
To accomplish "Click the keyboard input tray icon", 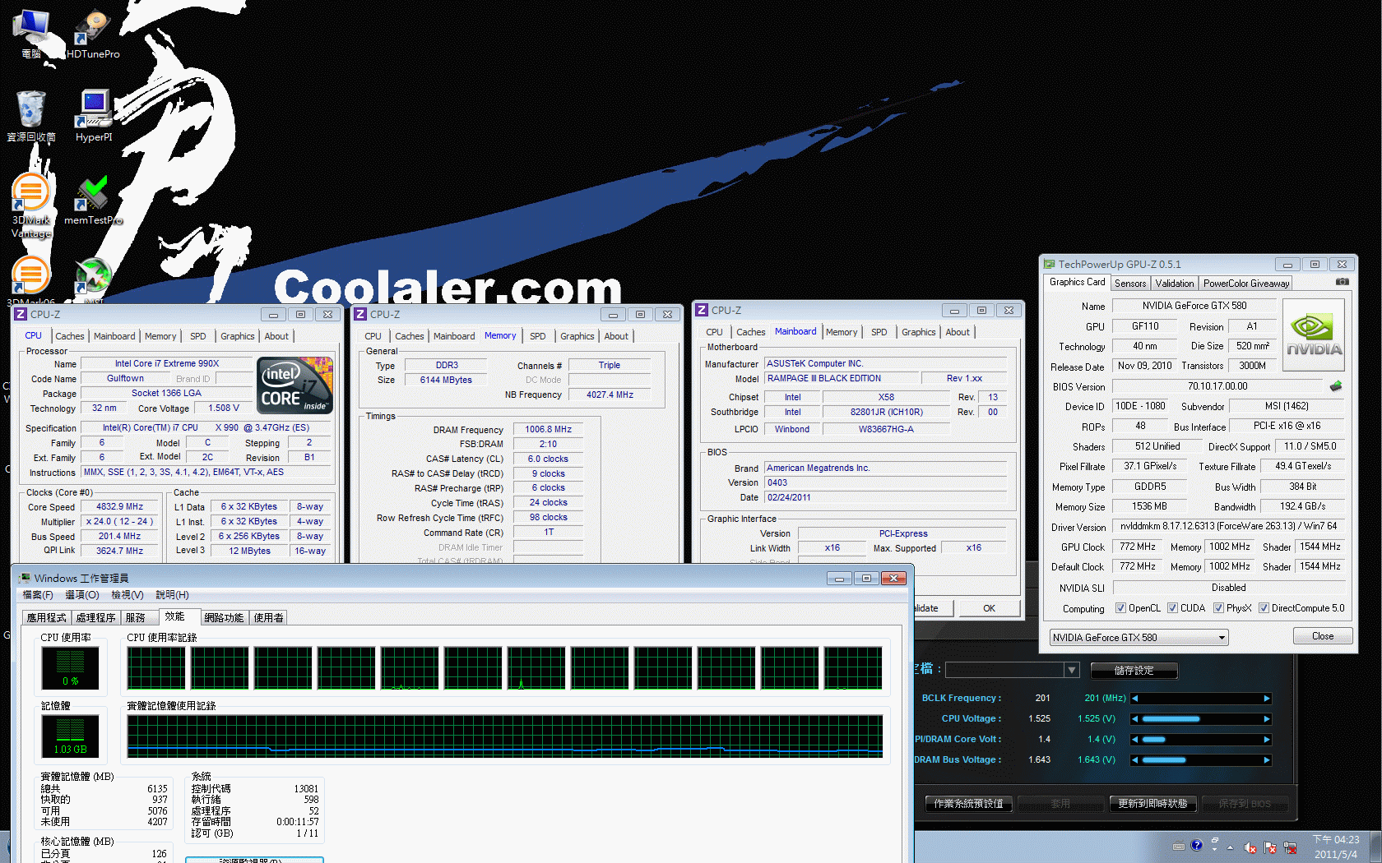I will coord(1178,846).
